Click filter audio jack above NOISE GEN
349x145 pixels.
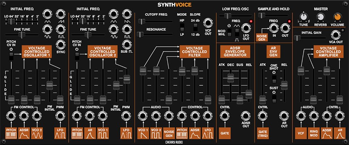[x=169, y=116]
